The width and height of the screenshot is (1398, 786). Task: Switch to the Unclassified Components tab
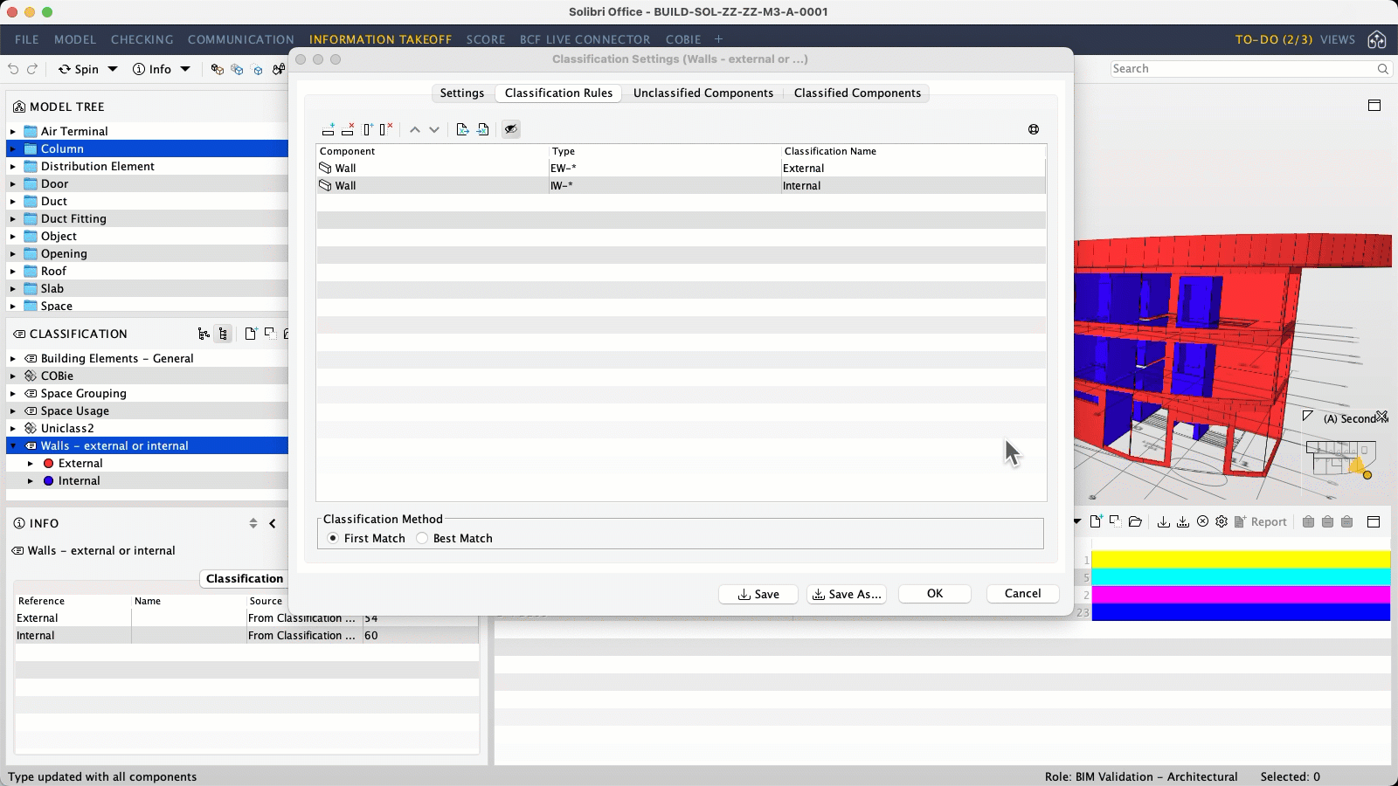coord(702,93)
